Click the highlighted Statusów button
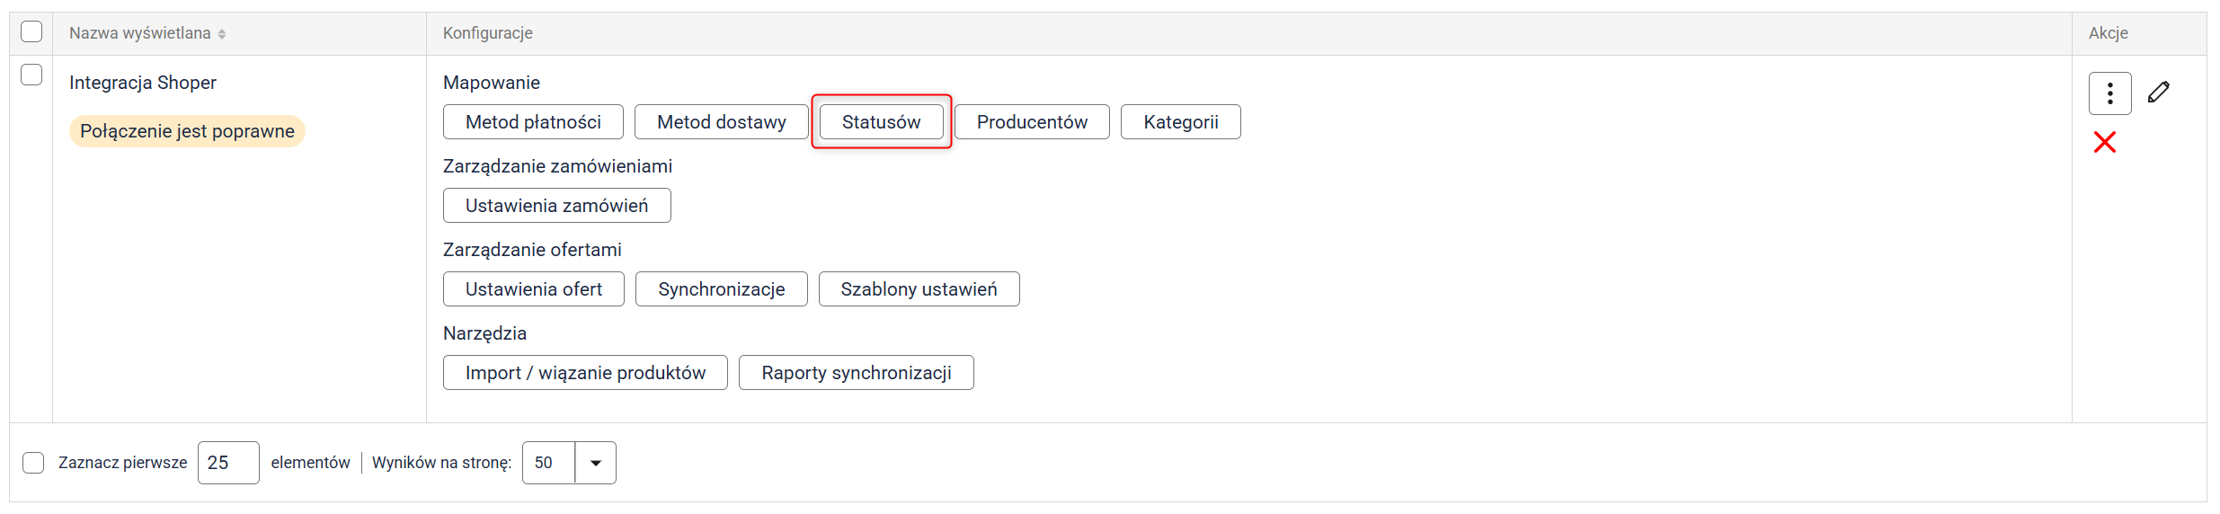 point(882,122)
